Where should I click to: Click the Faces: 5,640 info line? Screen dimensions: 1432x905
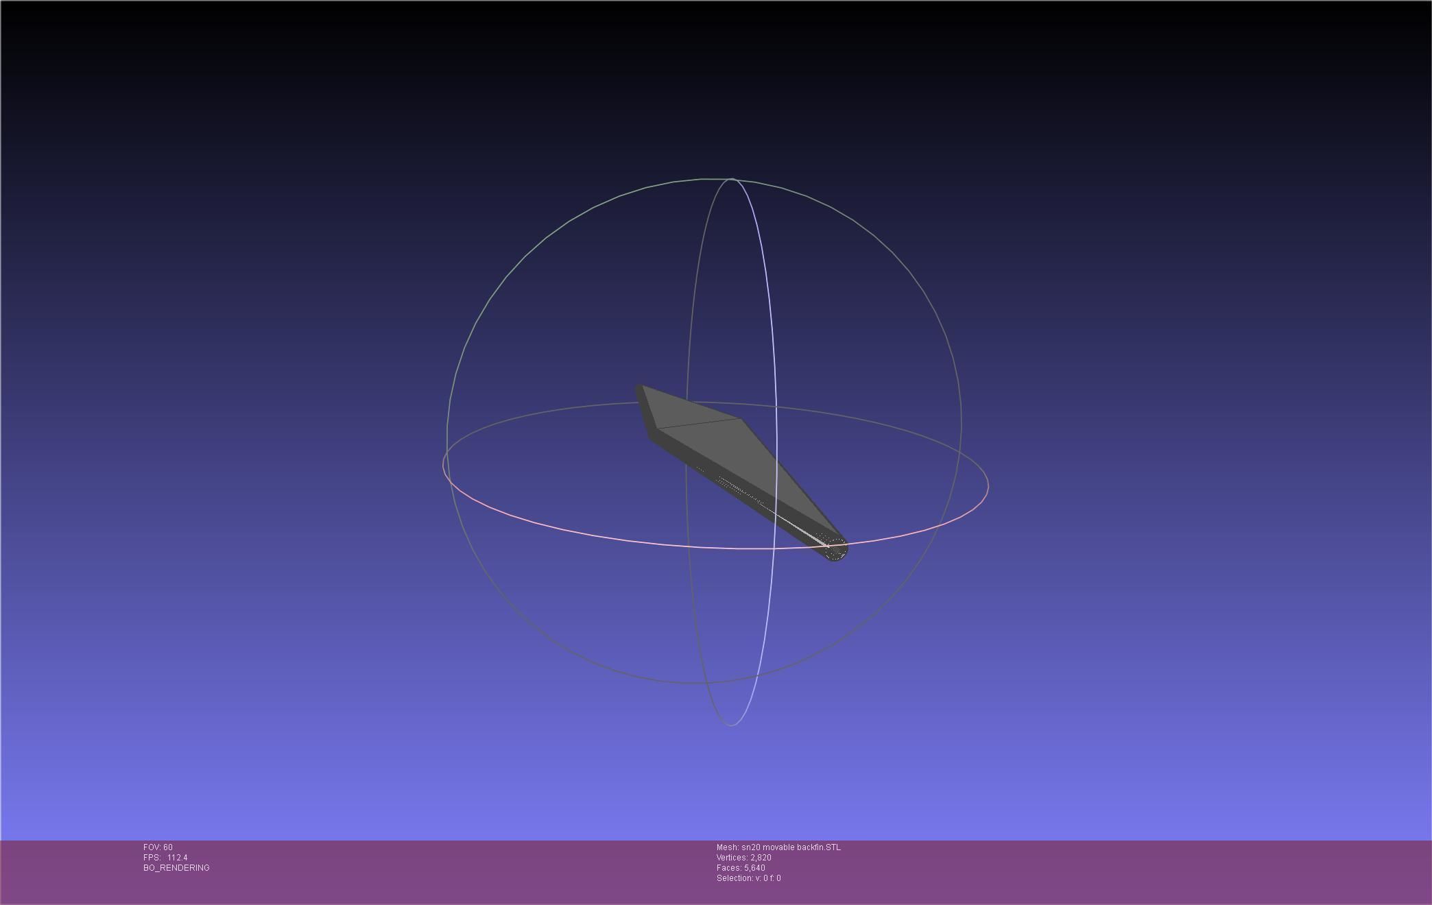pos(741,868)
